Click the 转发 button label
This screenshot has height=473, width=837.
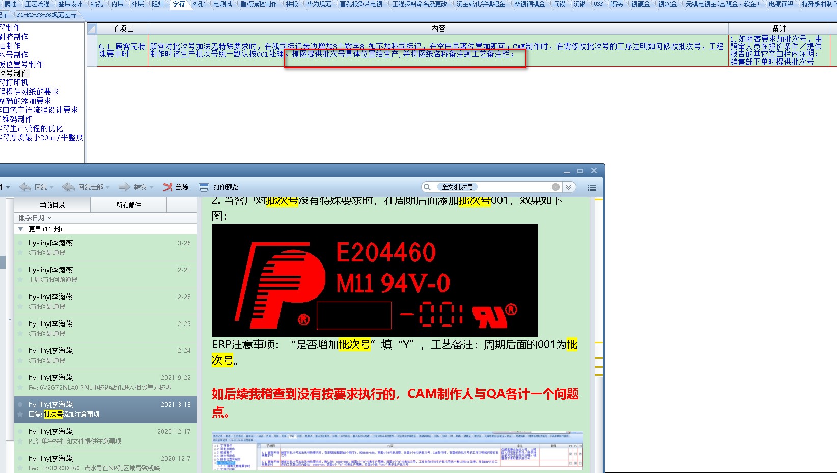coord(141,187)
